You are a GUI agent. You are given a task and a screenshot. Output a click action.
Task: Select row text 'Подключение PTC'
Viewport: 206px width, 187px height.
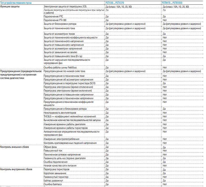click(53, 16)
